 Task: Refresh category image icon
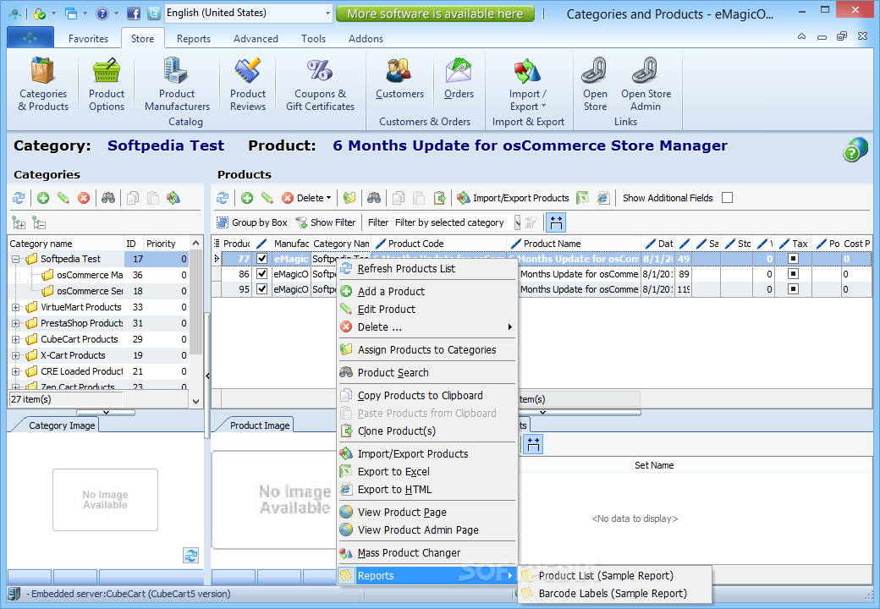pos(191,555)
